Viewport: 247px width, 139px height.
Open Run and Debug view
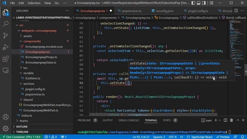(x=5, y=47)
